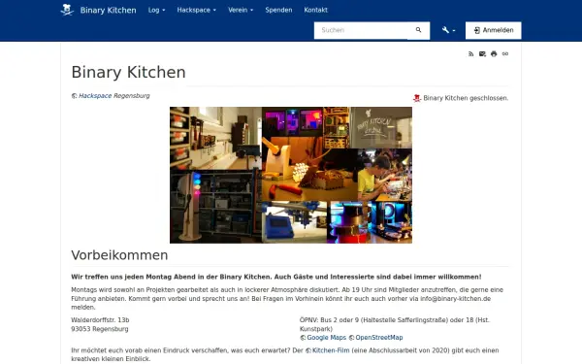The image size is (582, 364).
Task: Click the Binary Kitchen page heading
Action: click(128, 72)
